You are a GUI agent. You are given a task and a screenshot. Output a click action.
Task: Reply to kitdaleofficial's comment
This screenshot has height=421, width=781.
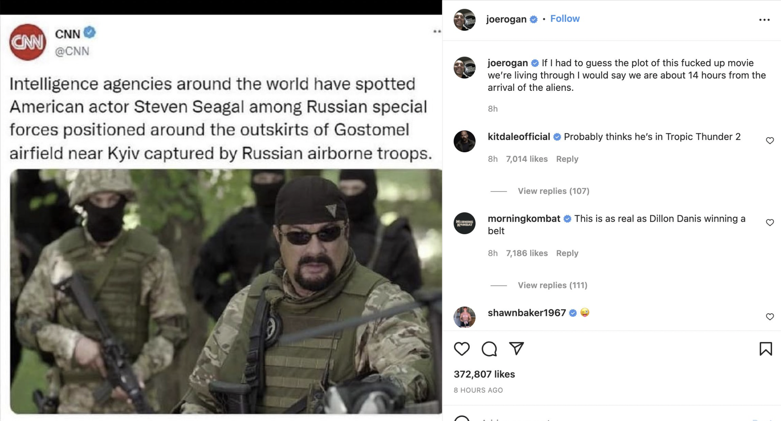pyautogui.click(x=567, y=159)
